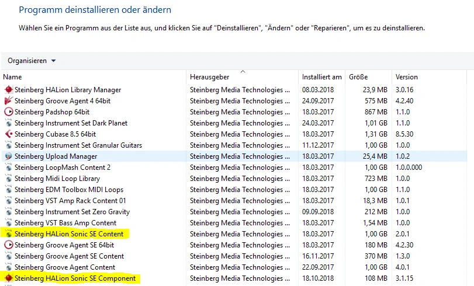Click version number 3.1.15
The width and height of the screenshot is (474, 286).
coord(404,278)
